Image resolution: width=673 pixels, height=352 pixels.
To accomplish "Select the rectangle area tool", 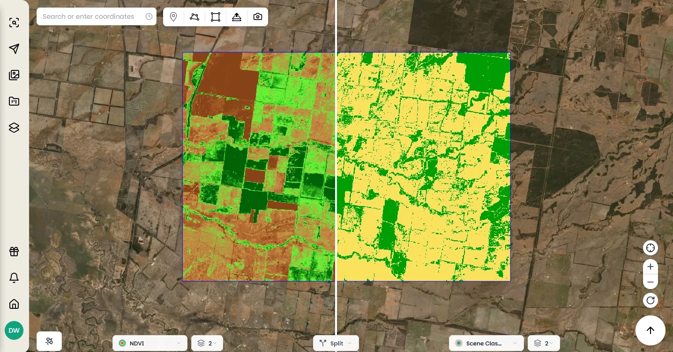I will click(x=216, y=16).
